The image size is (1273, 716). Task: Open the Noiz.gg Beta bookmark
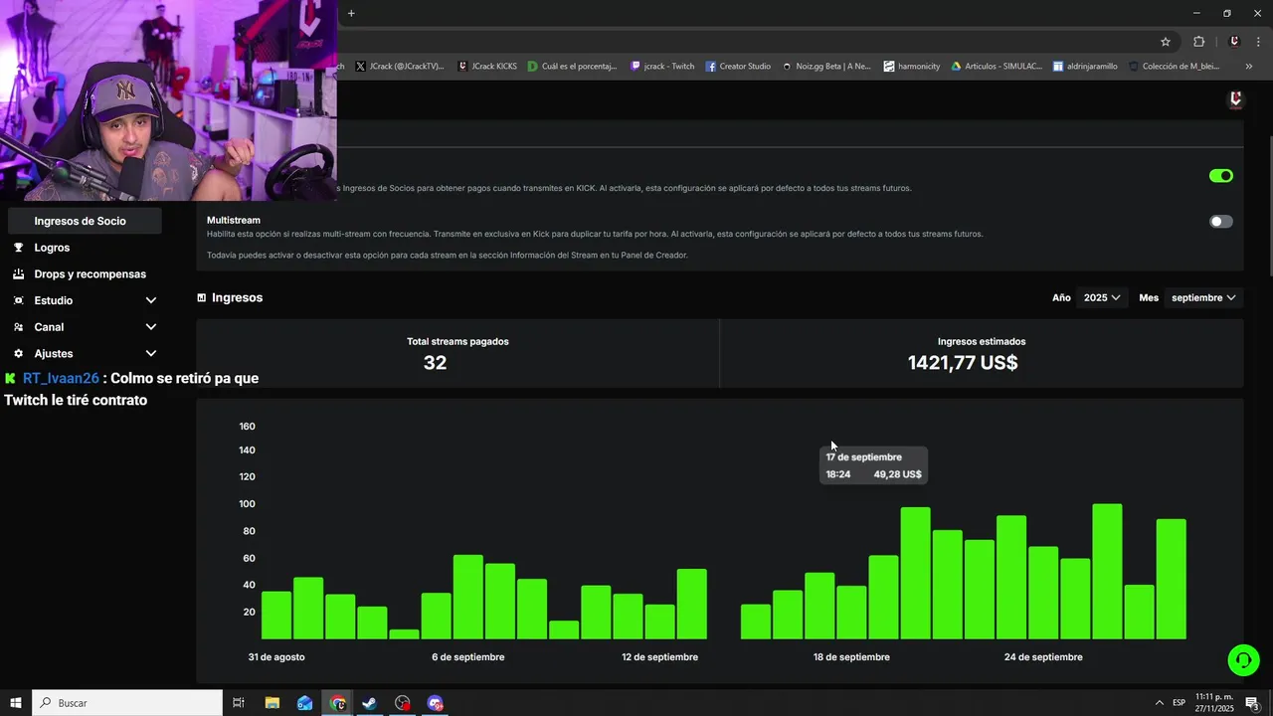pyautogui.click(x=826, y=67)
